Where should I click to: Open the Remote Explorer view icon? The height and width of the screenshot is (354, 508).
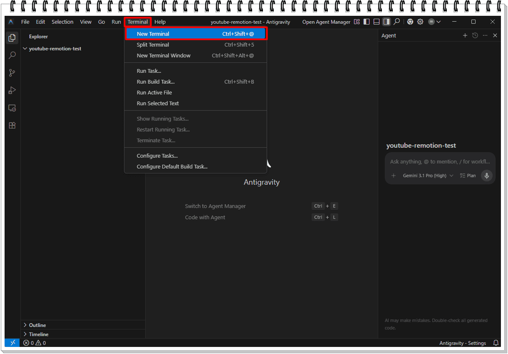point(12,108)
